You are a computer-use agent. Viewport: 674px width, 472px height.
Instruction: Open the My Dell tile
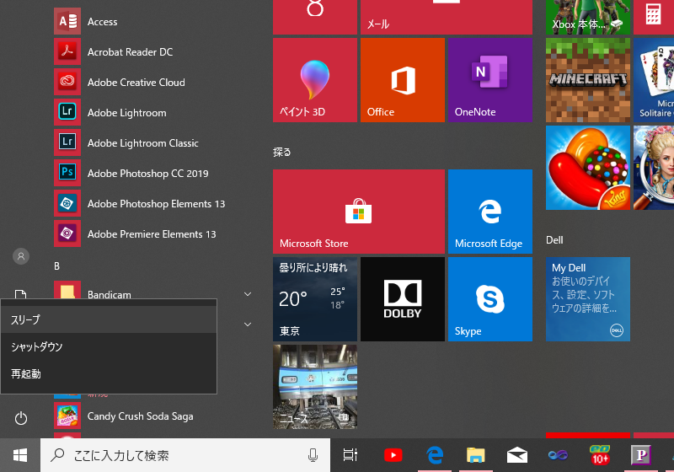pyautogui.click(x=588, y=299)
